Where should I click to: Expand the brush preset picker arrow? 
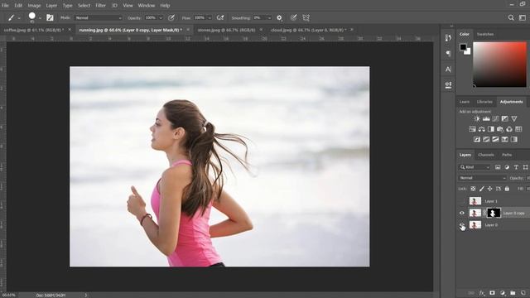point(40,18)
